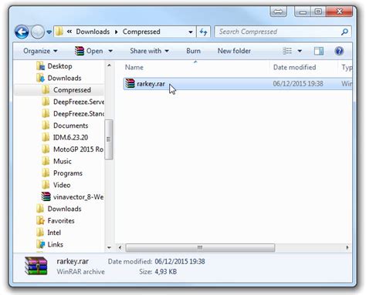The image size is (366, 295).
Task: Click the Favorites star folder icon
Action: 40,220
